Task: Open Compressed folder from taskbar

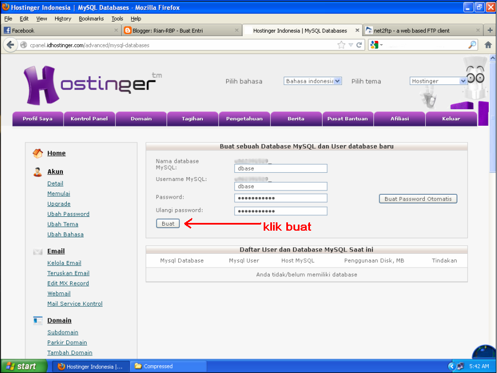Action: click(x=169, y=366)
